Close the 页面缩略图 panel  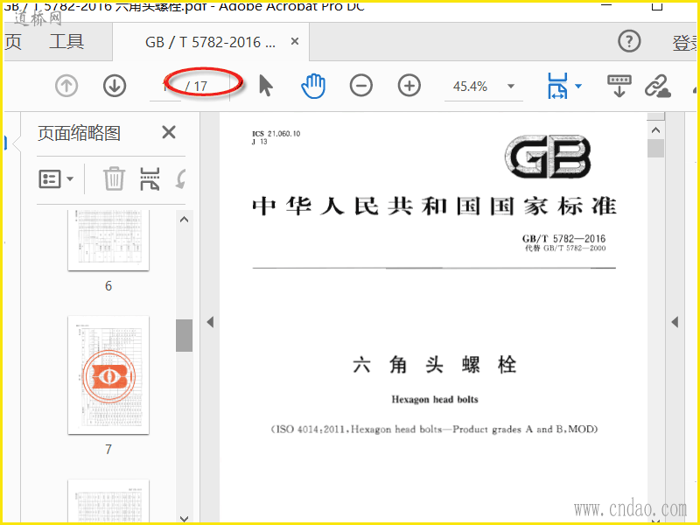[169, 132]
